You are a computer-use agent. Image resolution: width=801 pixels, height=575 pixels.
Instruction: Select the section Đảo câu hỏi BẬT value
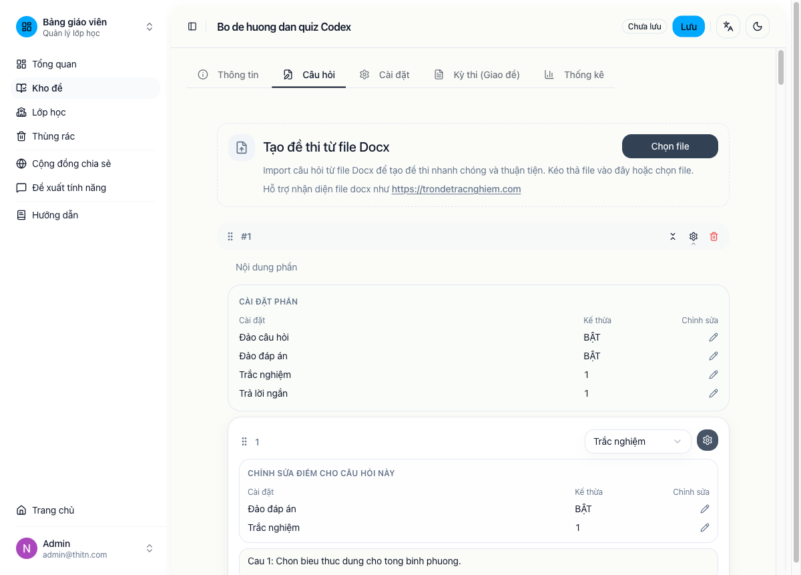coord(592,337)
